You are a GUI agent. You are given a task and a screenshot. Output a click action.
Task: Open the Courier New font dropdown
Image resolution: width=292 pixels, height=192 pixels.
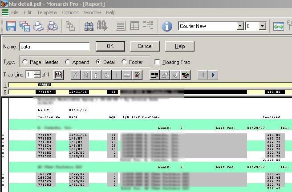pyautogui.click(x=240, y=26)
